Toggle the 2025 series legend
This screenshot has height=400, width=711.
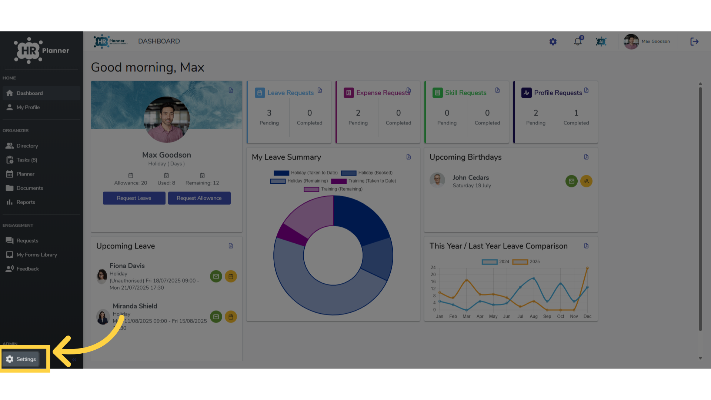526,262
